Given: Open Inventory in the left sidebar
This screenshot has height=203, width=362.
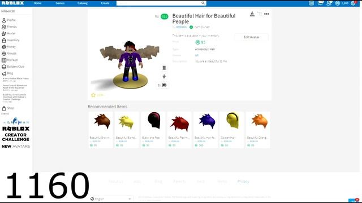Looking at the screenshot, I should point(11,40).
